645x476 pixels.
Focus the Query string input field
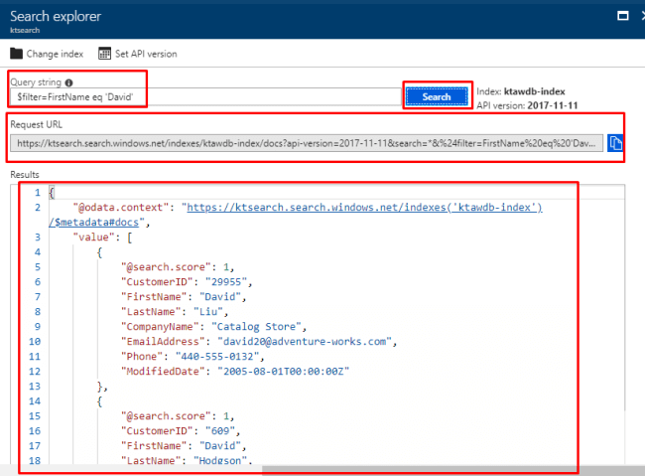coord(205,96)
